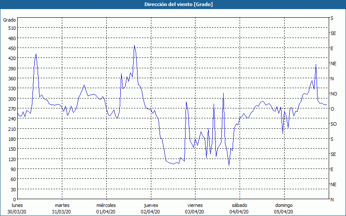Click the 'O' compass label on right axis
346x216 pixels.
click(x=332, y=109)
